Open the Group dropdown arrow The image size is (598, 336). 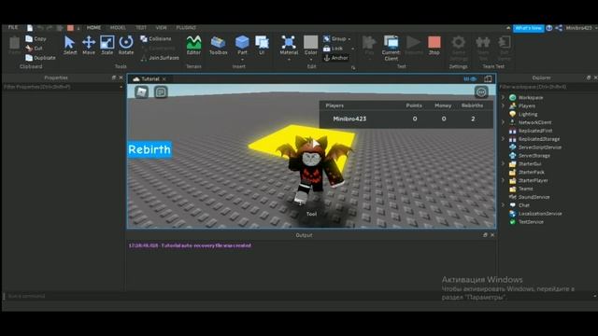[349, 39]
